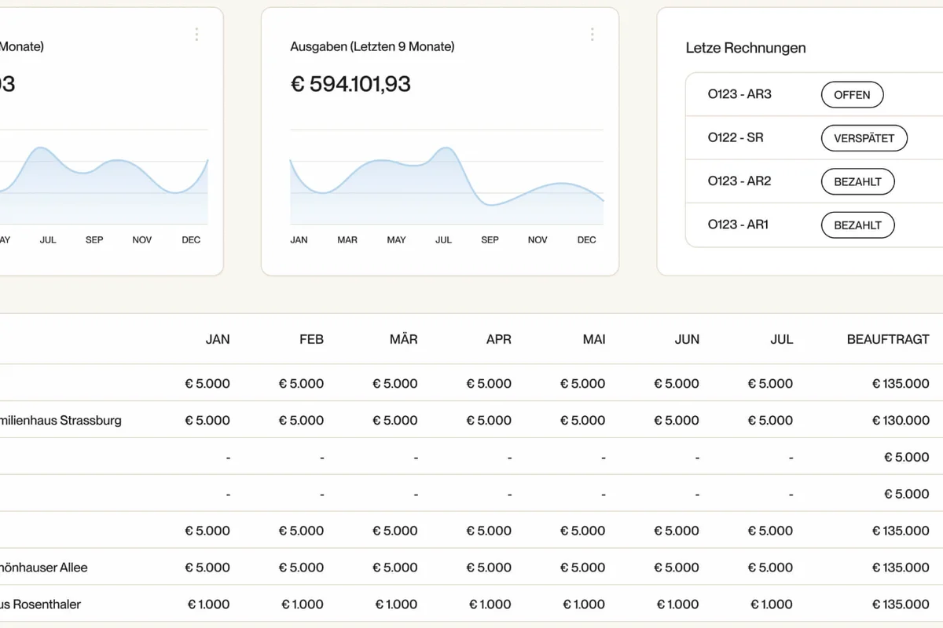943x628 pixels.
Task: Click DEC on the leftmost chart axis
Action: point(191,240)
